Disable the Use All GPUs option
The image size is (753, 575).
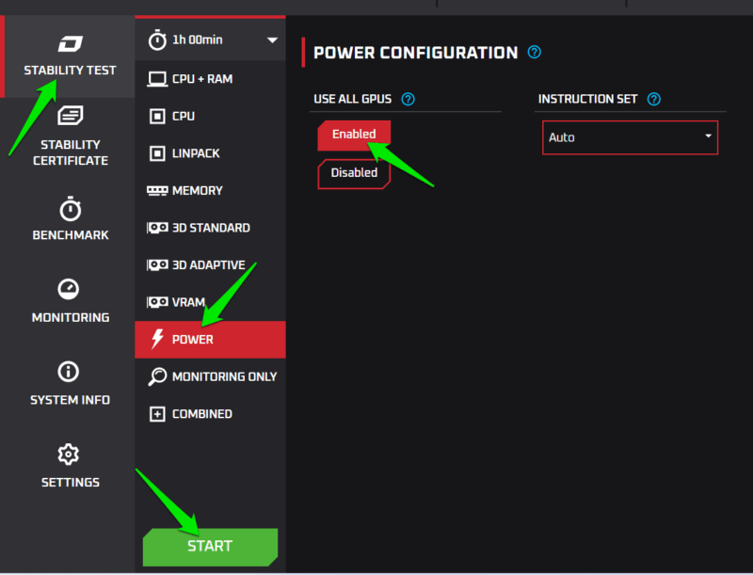pos(354,173)
